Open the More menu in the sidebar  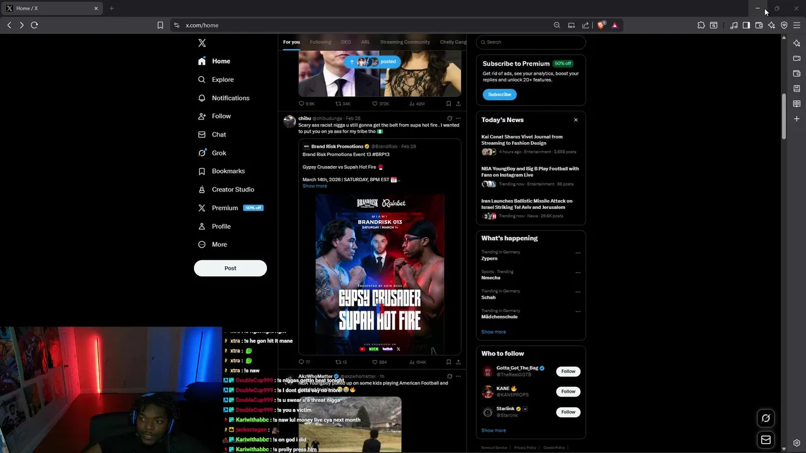click(x=212, y=244)
